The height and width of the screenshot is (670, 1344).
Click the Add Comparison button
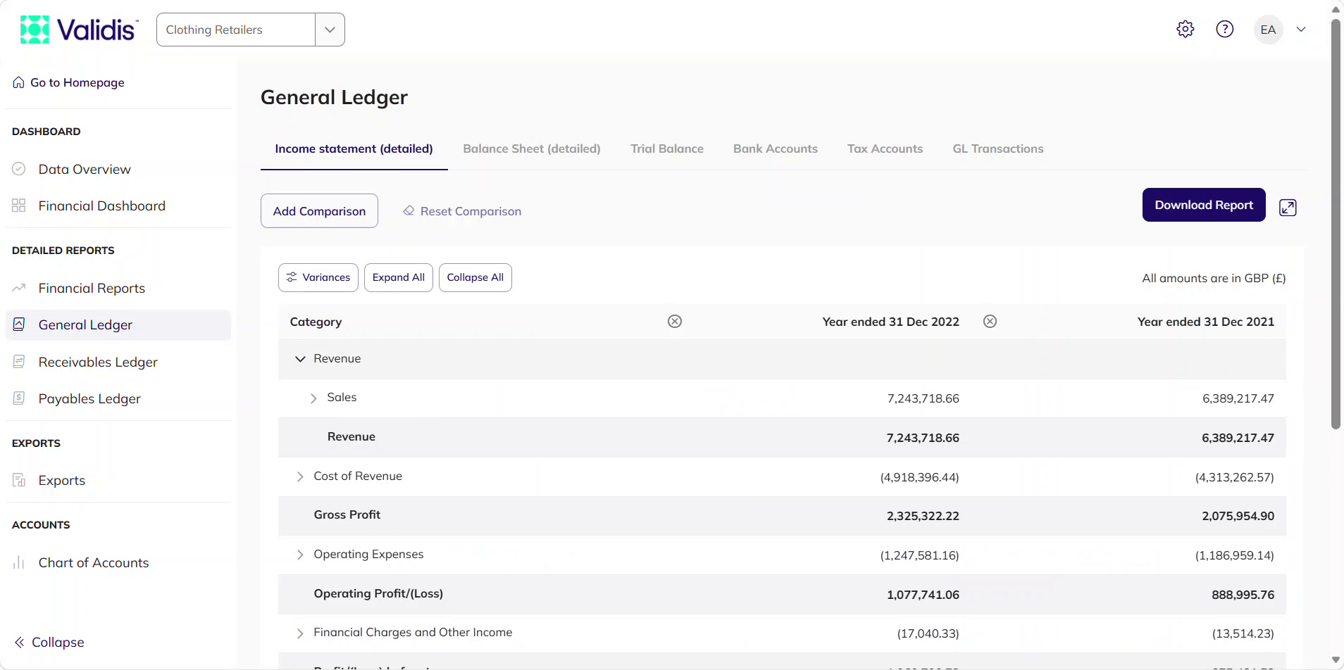pyautogui.click(x=319, y=211)
